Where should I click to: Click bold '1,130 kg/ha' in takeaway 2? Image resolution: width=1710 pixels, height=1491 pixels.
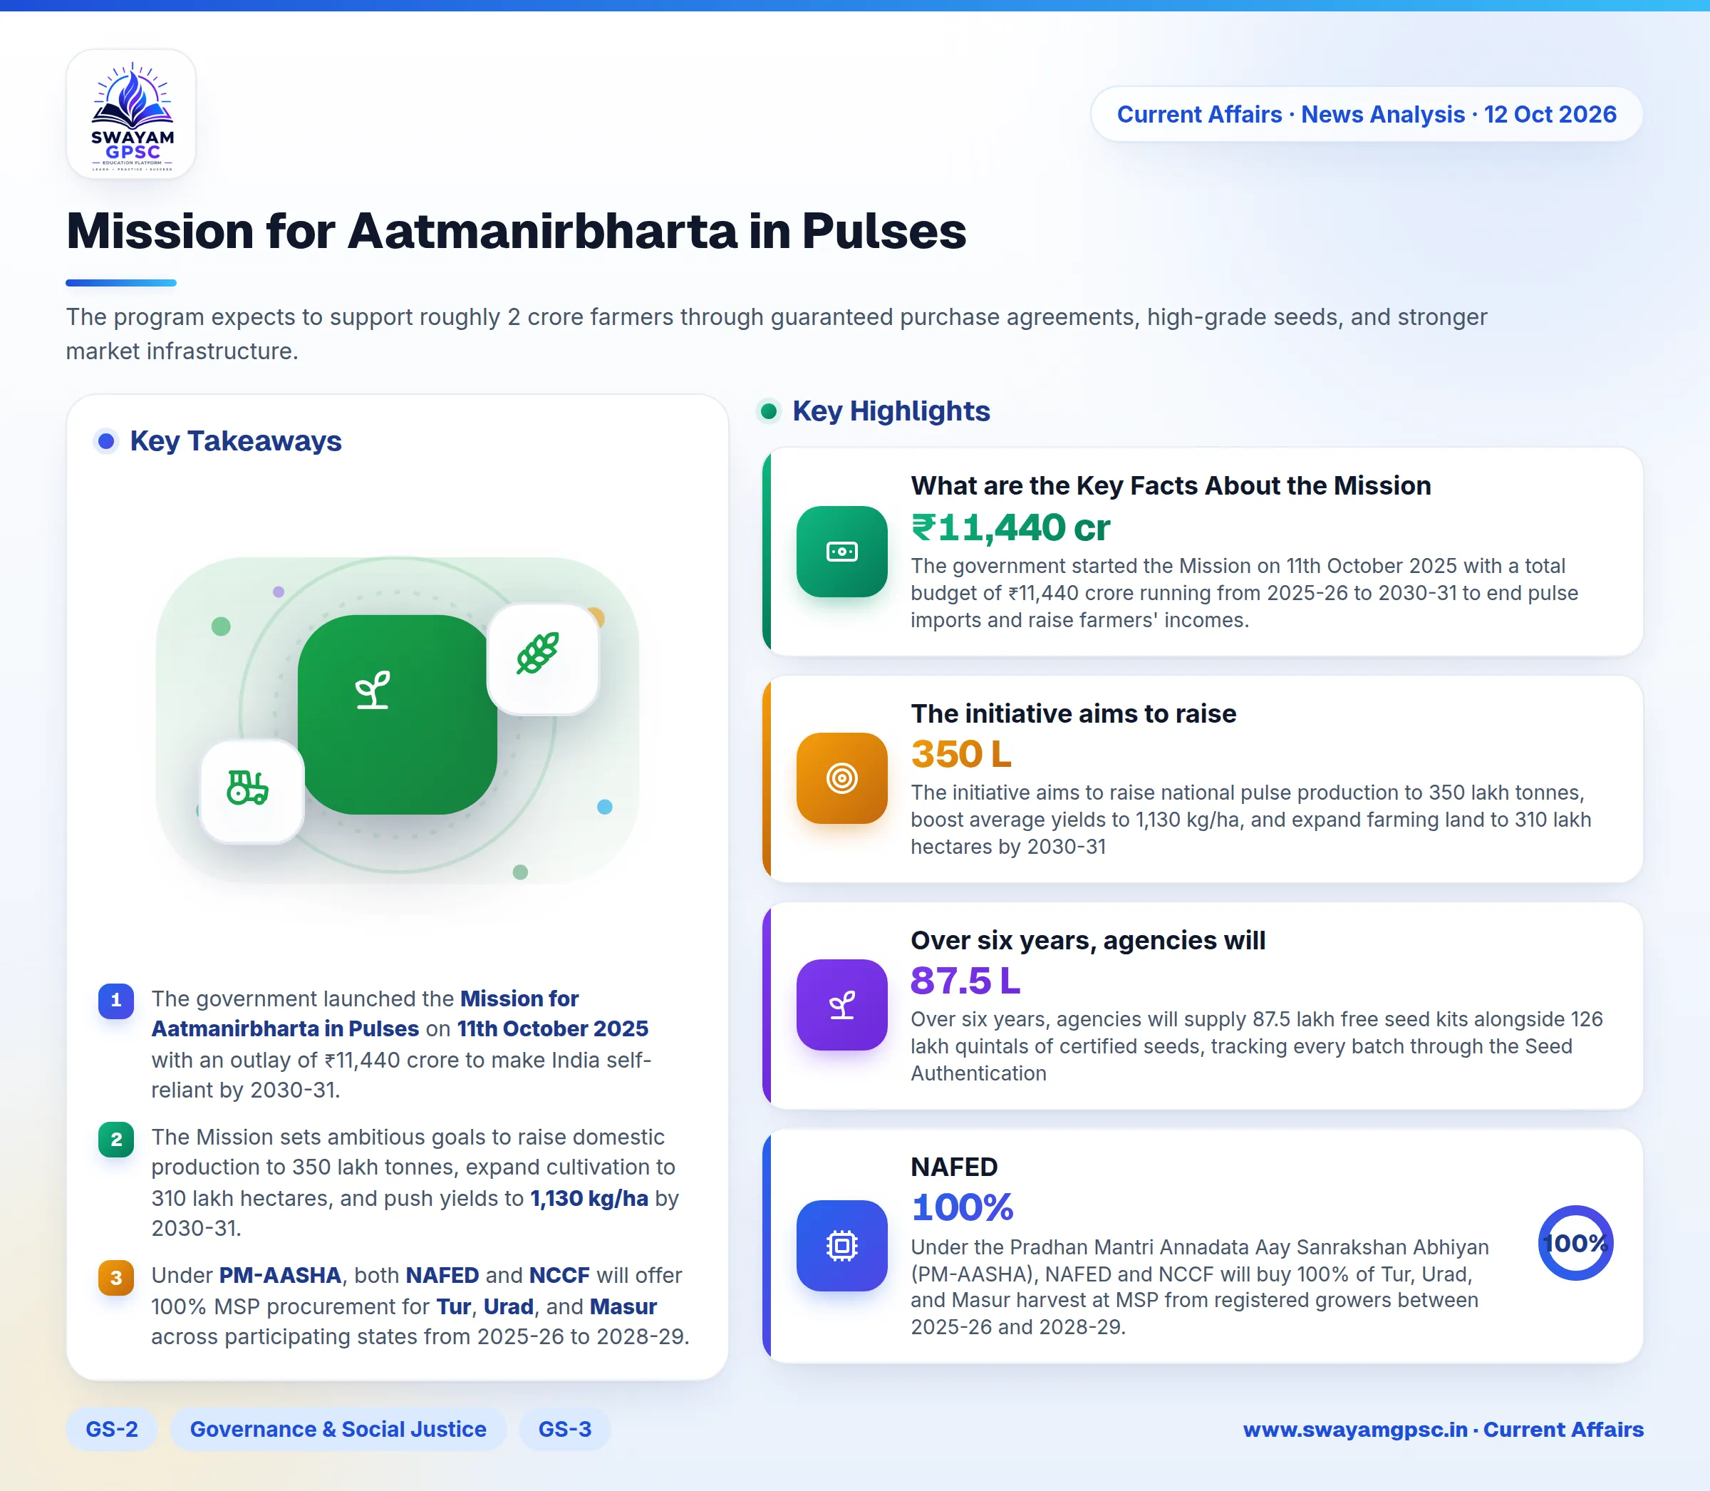tap(589, 1199)
